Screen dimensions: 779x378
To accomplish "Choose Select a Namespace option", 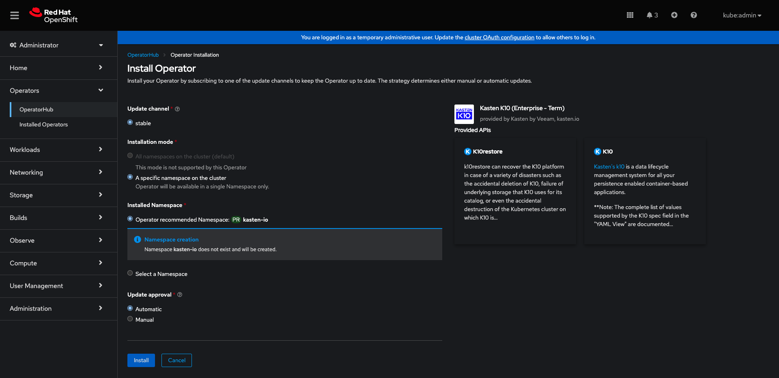I will coord(130,273).
